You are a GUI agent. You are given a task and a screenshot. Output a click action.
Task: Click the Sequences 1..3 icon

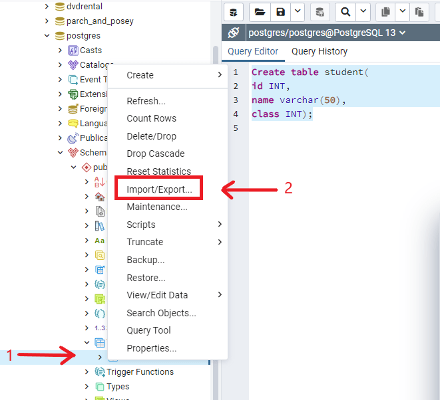click(x=100, y=328)
